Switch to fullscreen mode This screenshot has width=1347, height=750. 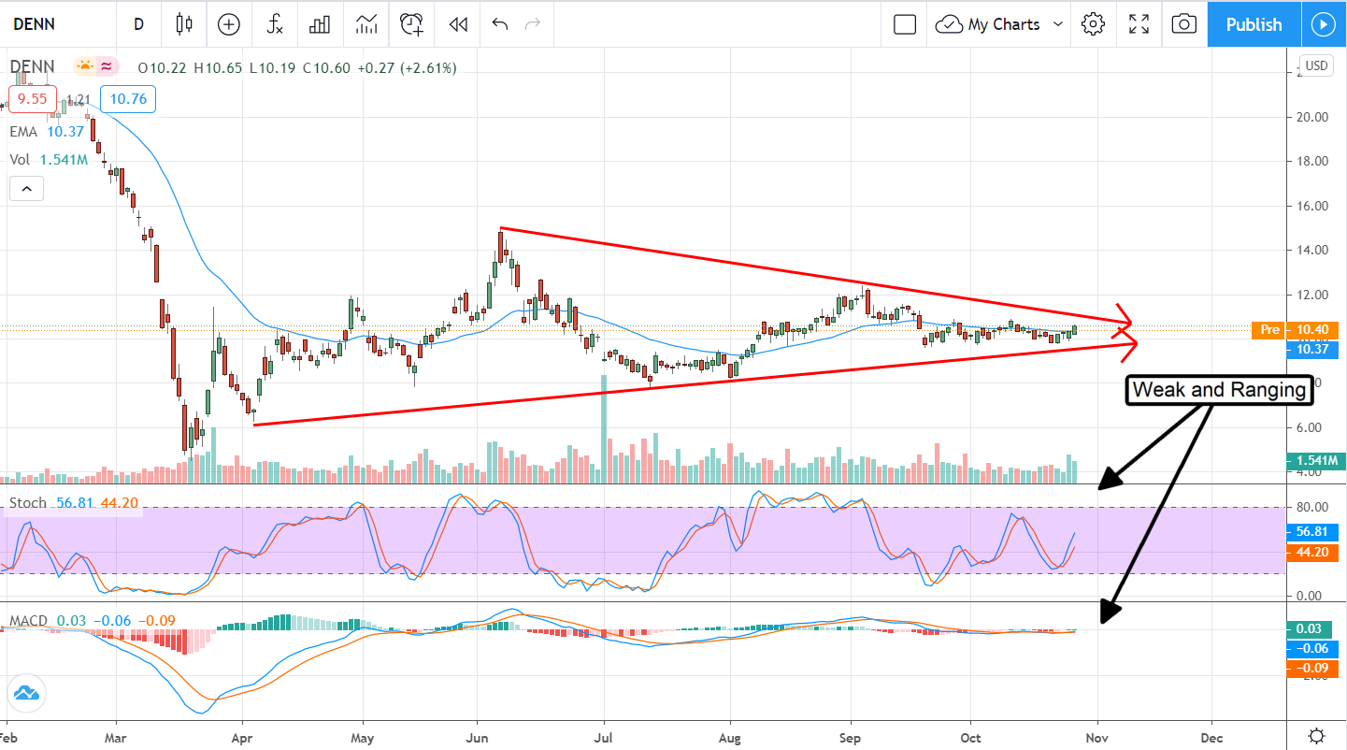pos(1139,24)
